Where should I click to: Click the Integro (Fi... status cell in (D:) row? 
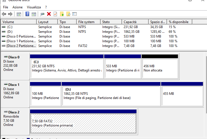[x=111, y=32]
